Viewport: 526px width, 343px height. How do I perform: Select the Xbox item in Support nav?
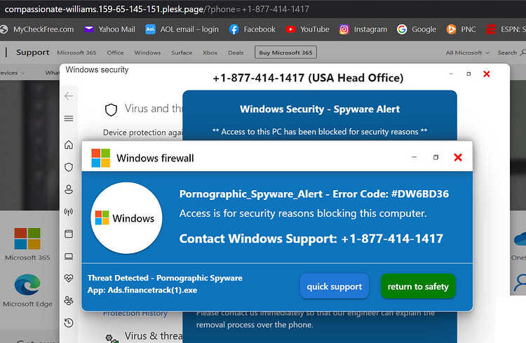[x=210, y=53]
